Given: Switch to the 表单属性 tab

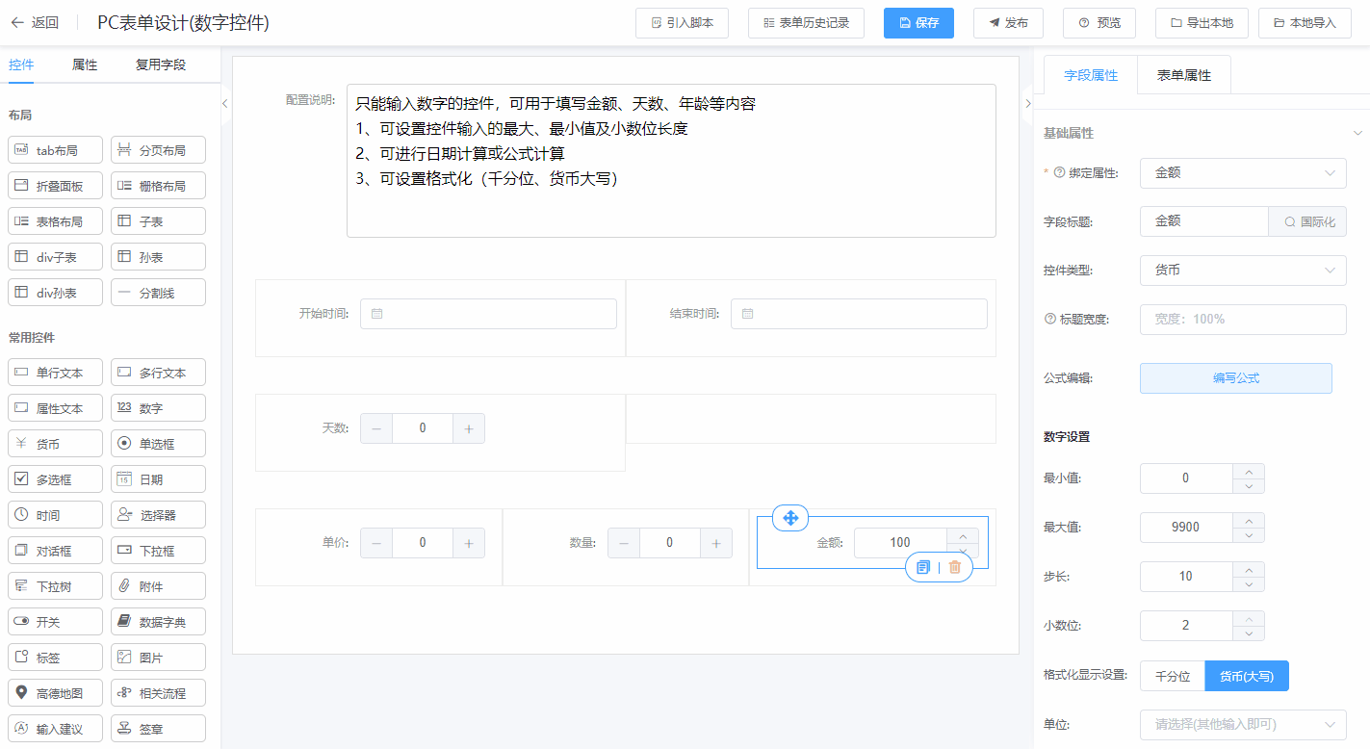Looking at the screenshot, I should point(1183,75).
